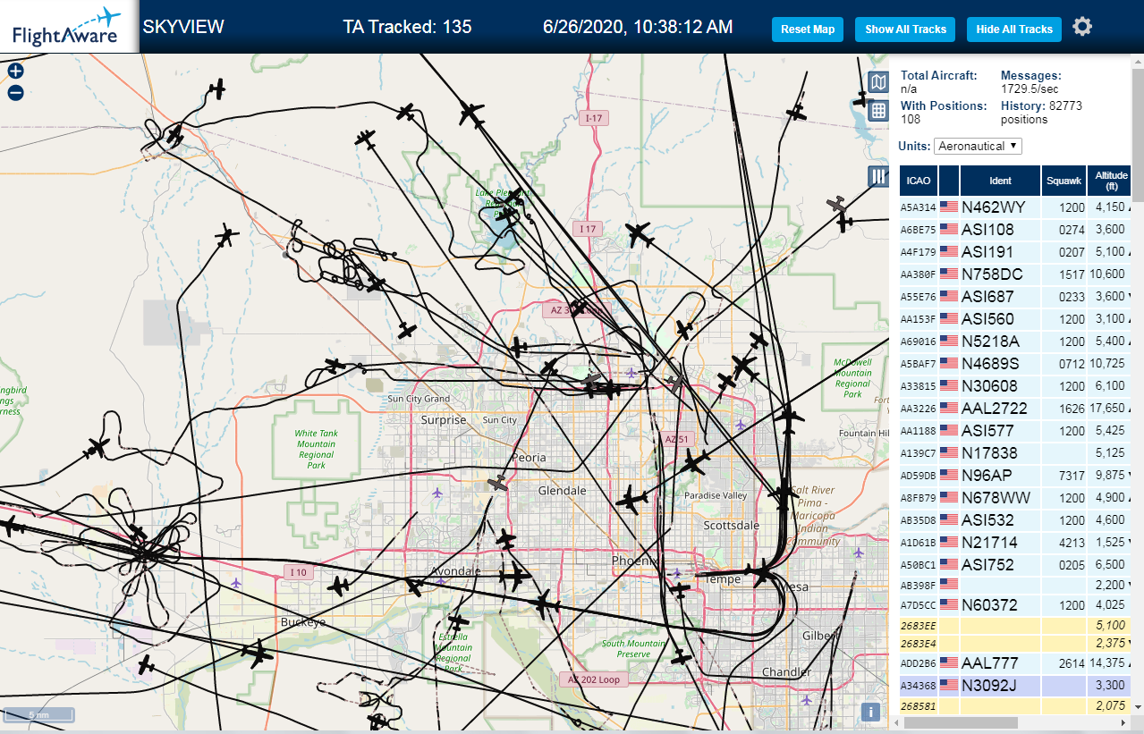Open the Units Aeronautical dropdown

(x=979, y=146)
